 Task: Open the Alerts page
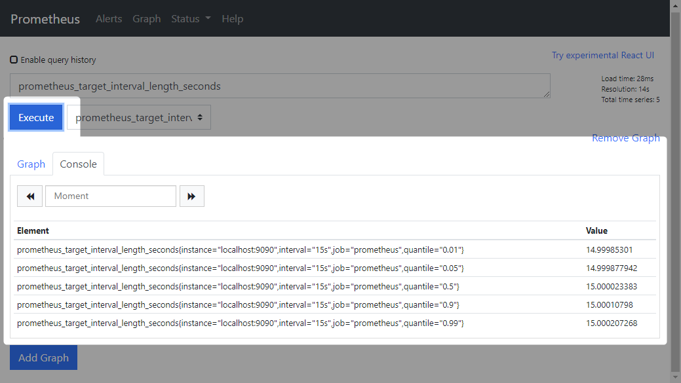coord(109,18)
